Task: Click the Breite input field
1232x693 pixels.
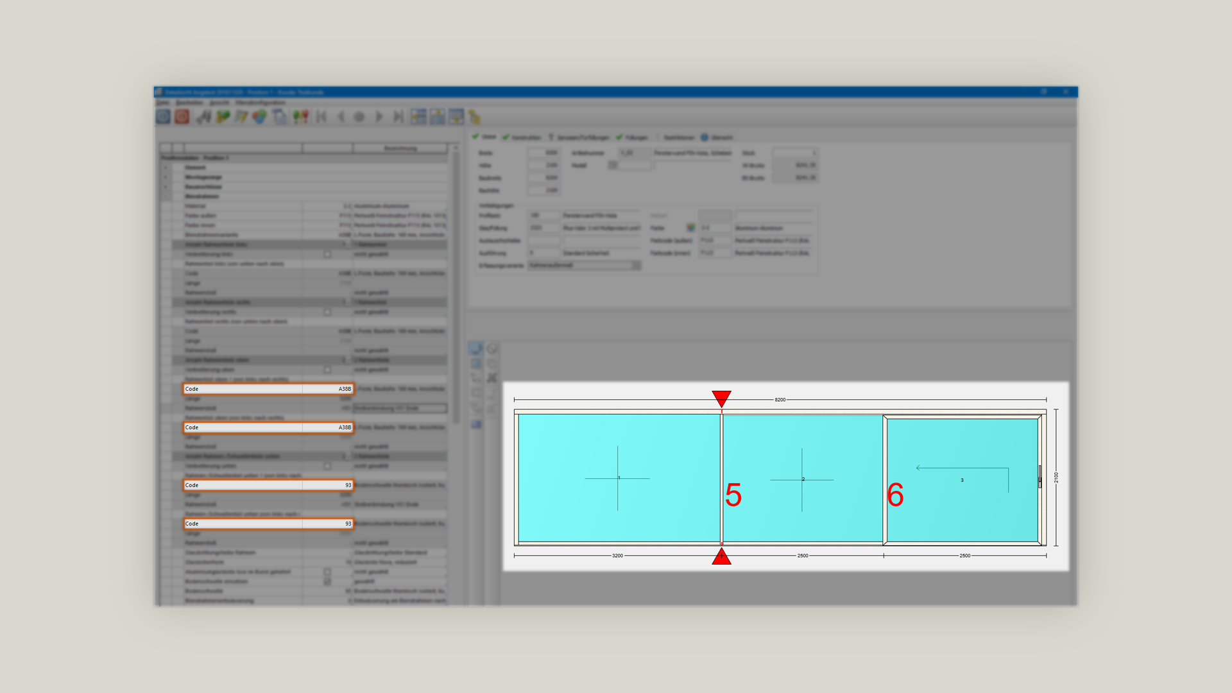Action: pyautogui.click(x=543, y=153)
